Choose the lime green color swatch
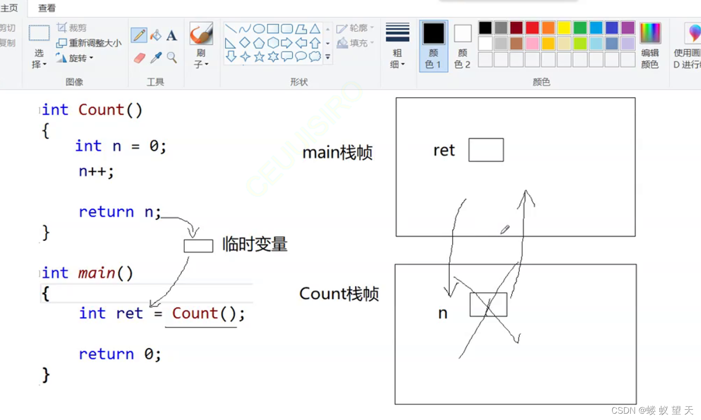701x420 pixels. pos(580,44)
